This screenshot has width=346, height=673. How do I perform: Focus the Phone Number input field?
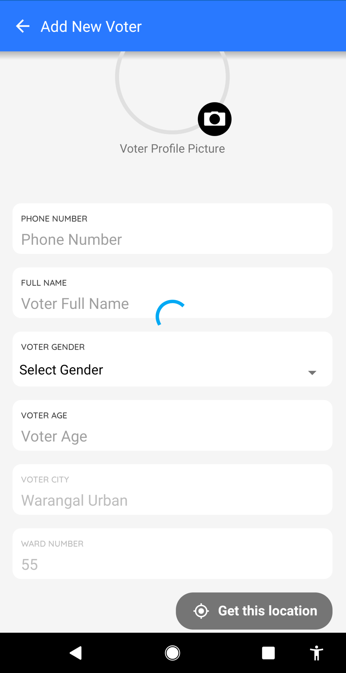click(172, 239)
